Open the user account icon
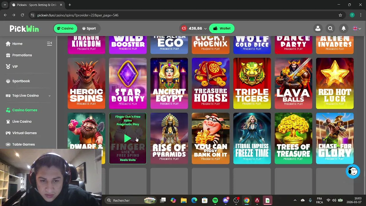 click(x=318, y=28)
